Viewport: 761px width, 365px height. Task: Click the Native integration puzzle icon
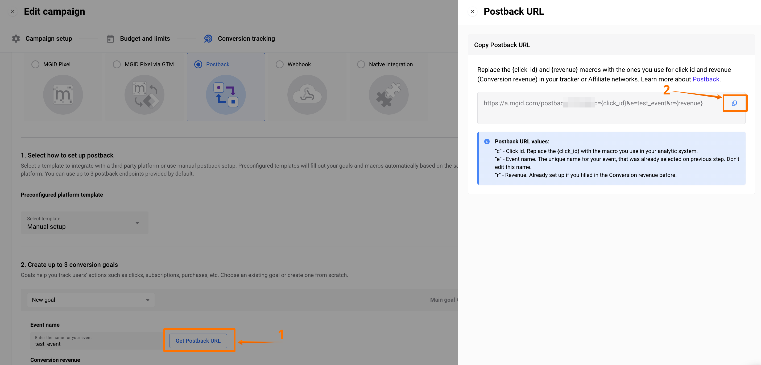pyautogui.click(x=388, y=95)
